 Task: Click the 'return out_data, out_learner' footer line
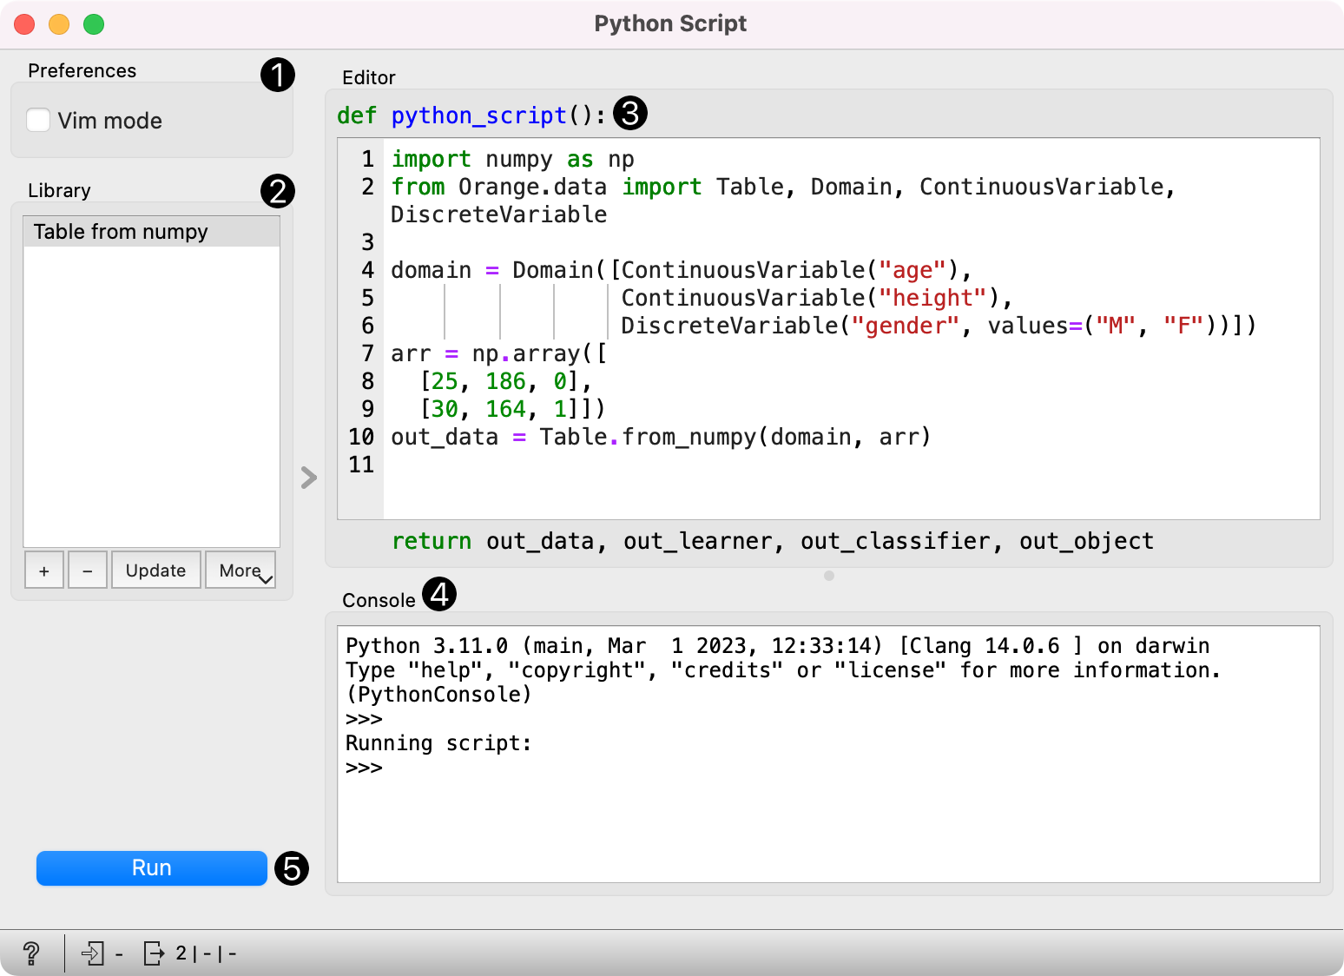click(x=773, y=542)
